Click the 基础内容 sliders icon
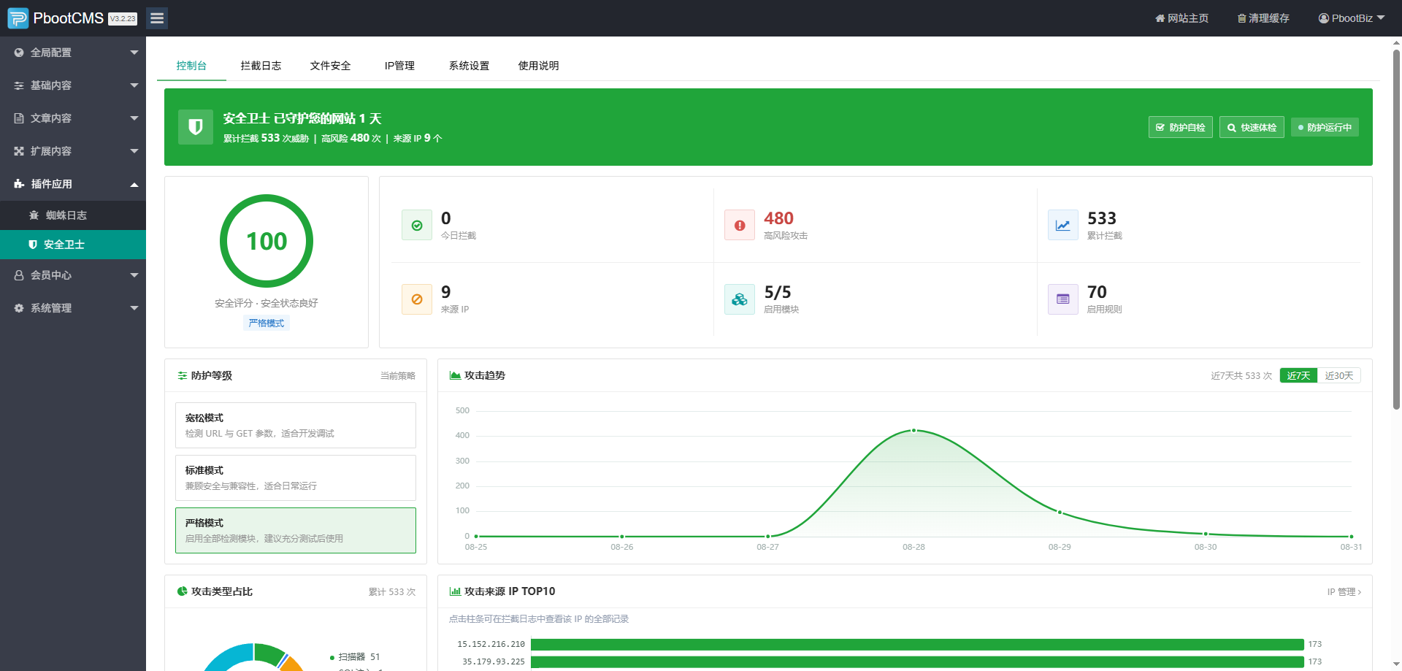This screenshot has height=671, width=1402. click(19, 85)
